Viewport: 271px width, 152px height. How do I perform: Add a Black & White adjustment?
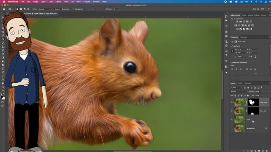[x=242, y=25]
